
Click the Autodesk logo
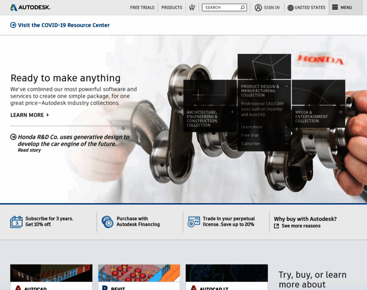pos(30,8)
